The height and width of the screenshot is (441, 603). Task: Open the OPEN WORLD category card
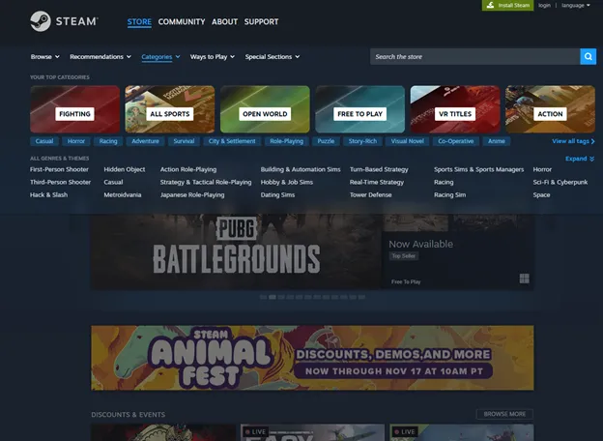coord(265,109)
